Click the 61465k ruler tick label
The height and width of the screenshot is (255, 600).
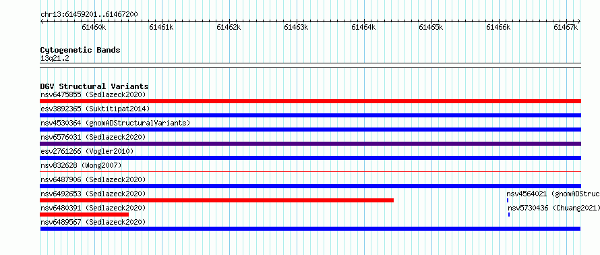click(x=431, y=27)
